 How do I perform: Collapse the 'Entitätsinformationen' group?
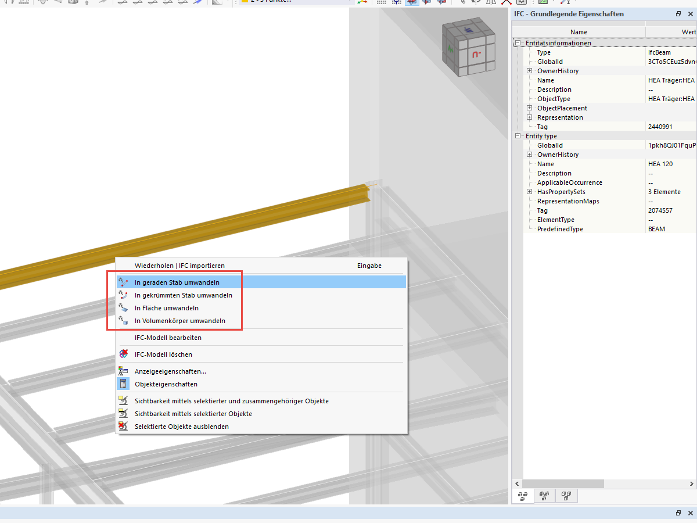click(517, 43)
